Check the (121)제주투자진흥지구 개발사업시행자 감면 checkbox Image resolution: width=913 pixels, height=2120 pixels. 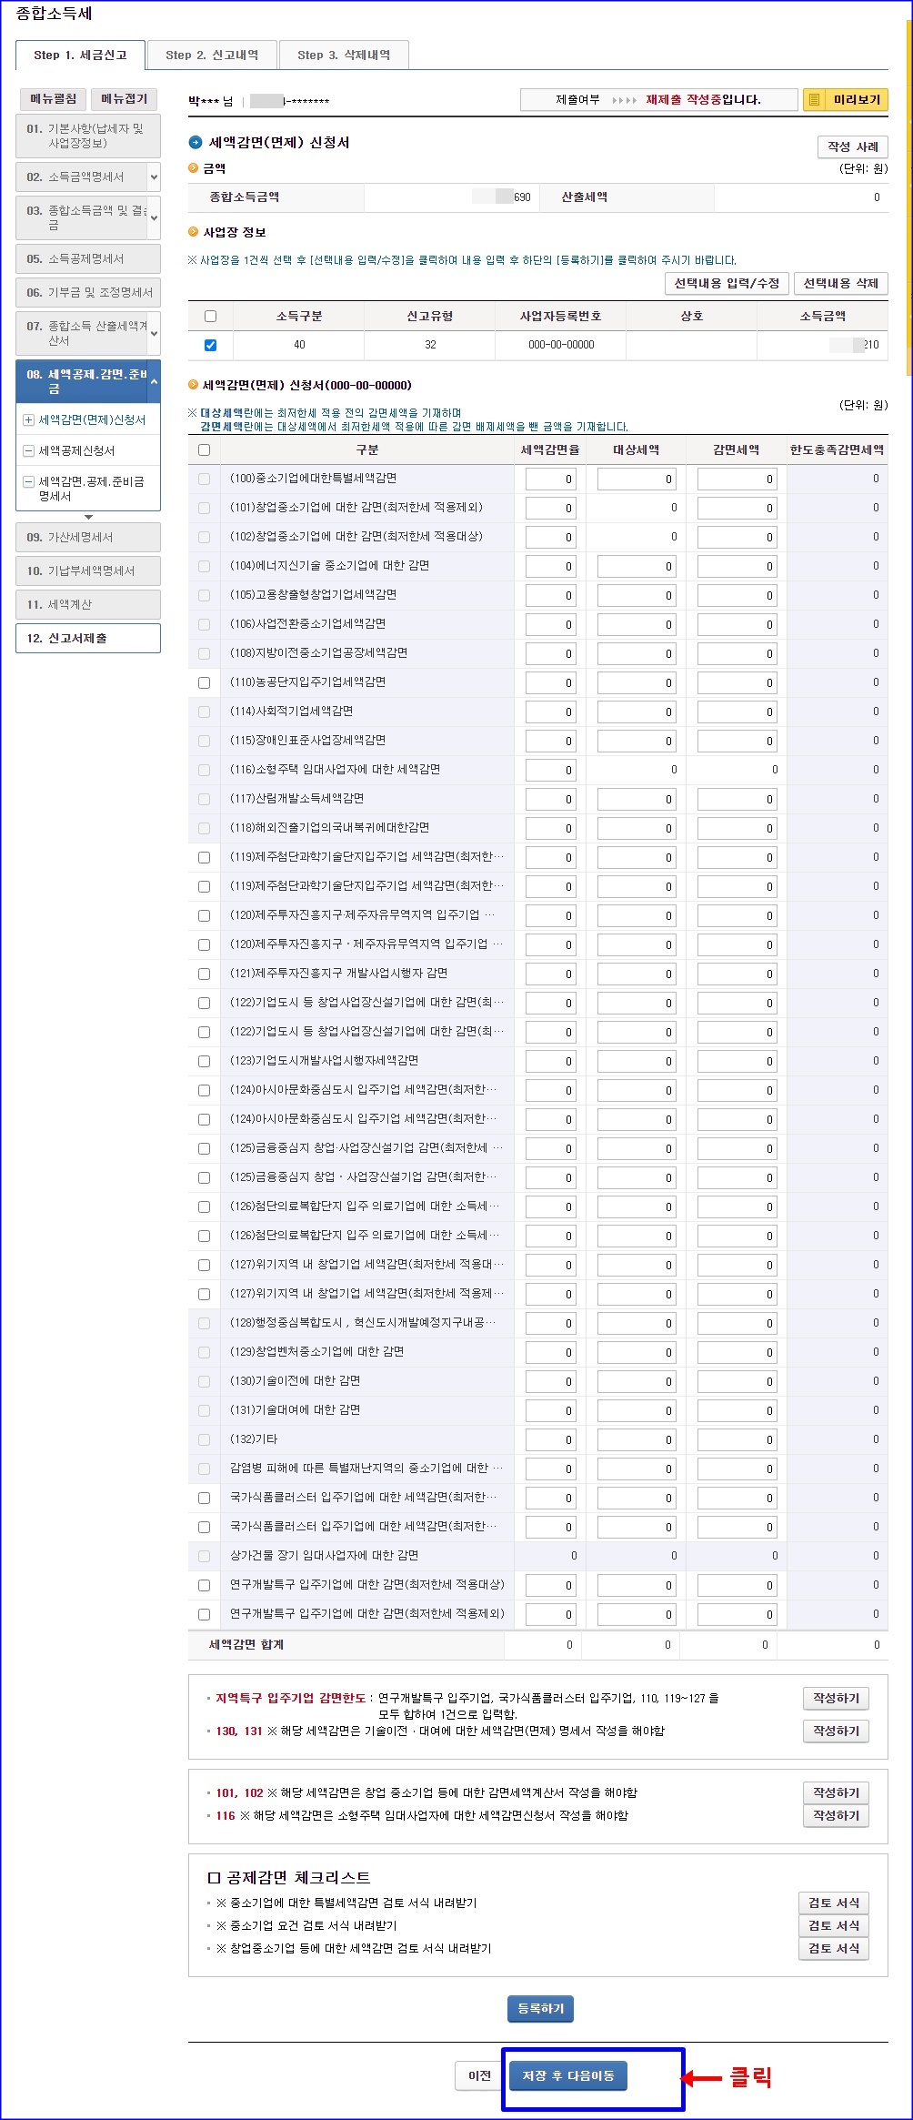click(x=204, y=974)
